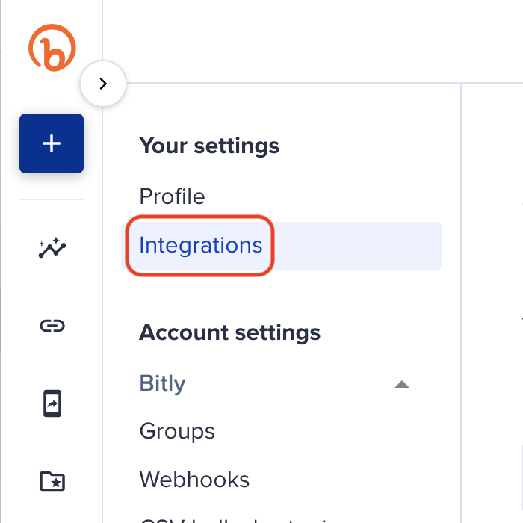Open the Analytics sparkline icon

[52, 248]
